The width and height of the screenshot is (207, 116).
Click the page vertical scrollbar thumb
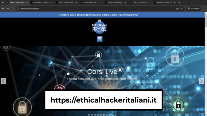pyautogui.click(x=206, y=21)
